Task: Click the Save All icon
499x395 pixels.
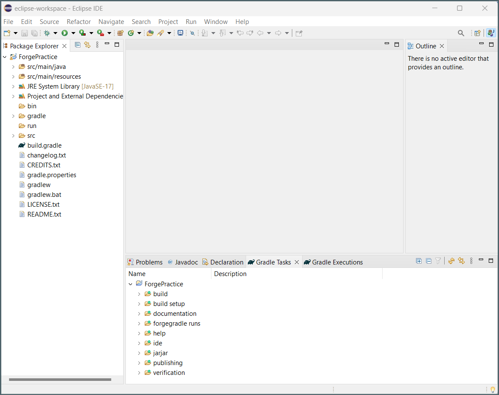Action: tap(34, 33)
